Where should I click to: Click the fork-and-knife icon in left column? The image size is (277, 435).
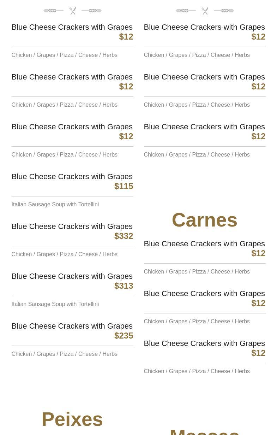coord(72,11)
